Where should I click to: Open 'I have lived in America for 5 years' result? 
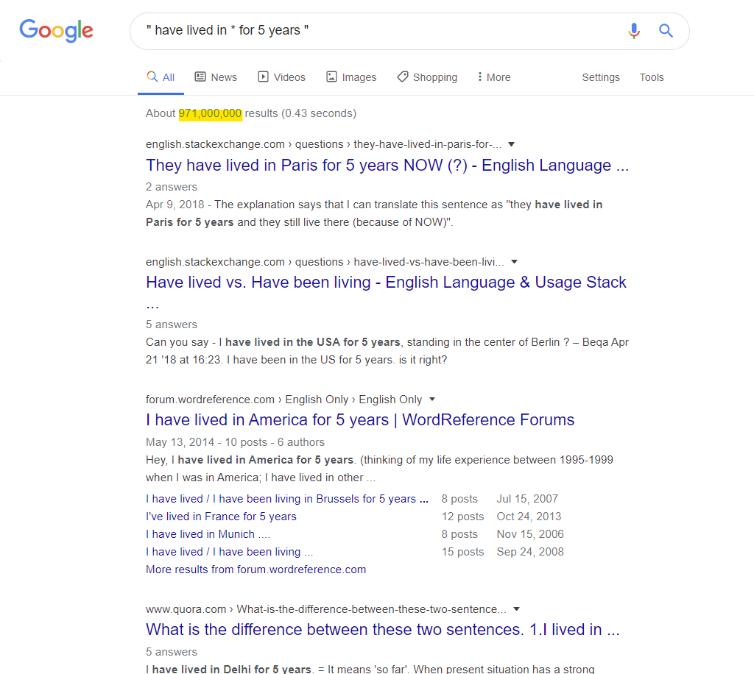[359, 420]
